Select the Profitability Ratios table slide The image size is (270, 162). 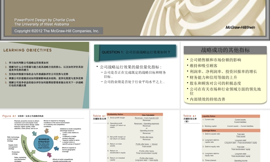pyautogui.click(x=135, y=136)
